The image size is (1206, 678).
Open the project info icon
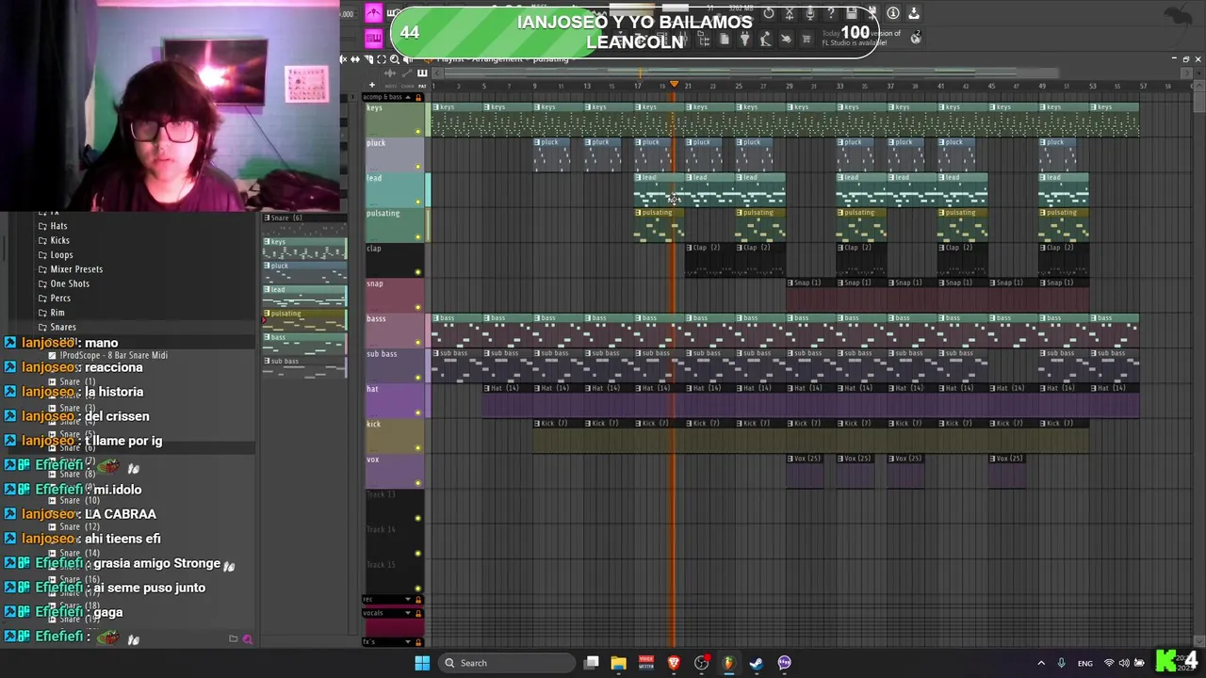pos(892,13)
